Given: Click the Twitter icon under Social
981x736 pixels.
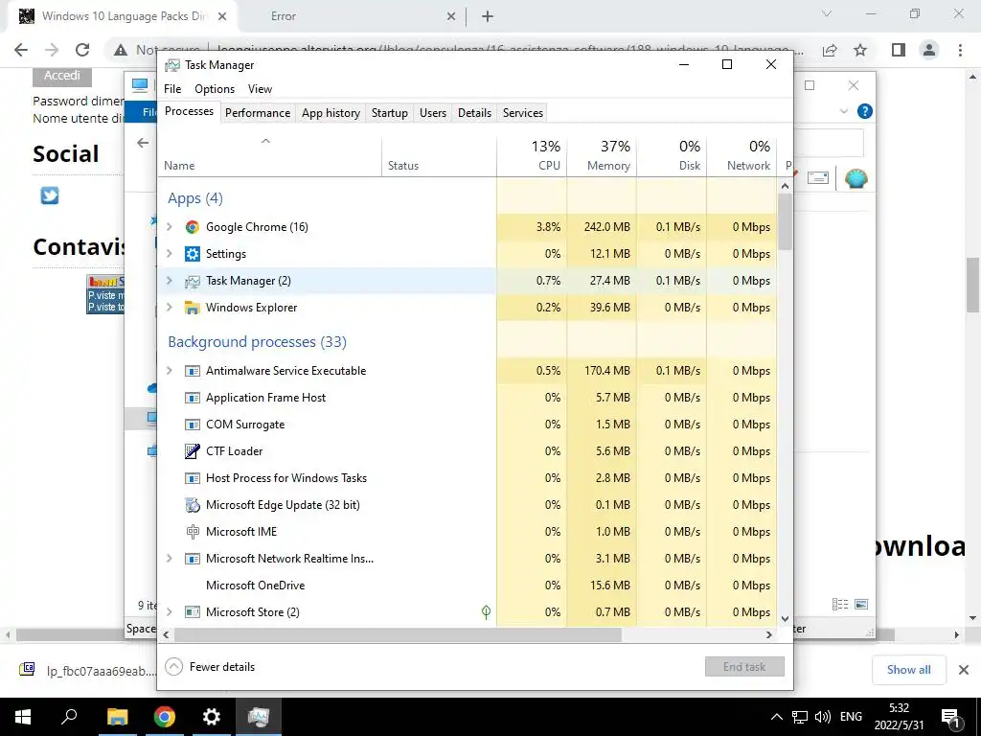Looking at the screenshot, I should click(50, 195).
